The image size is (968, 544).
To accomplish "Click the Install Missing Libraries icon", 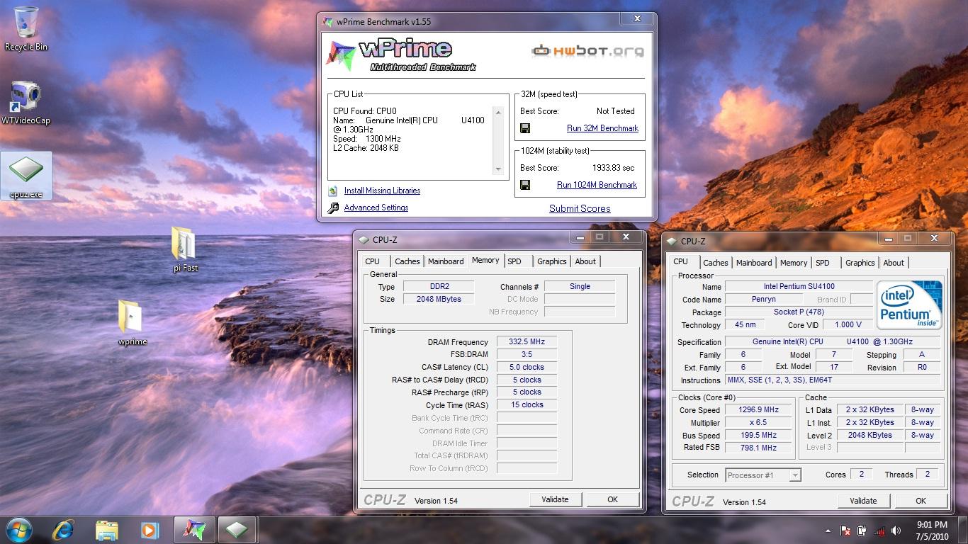I will 333,191.
